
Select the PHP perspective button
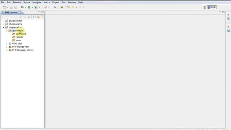pos(212,7)
